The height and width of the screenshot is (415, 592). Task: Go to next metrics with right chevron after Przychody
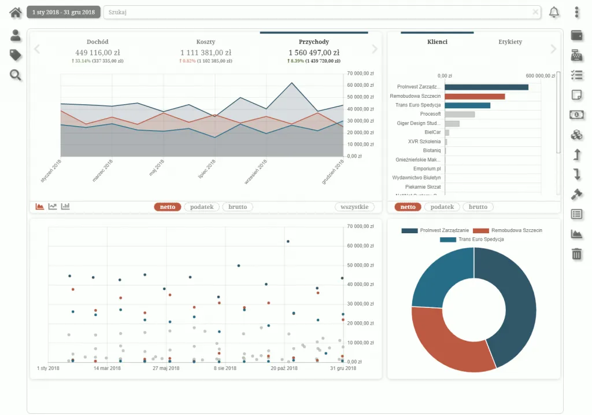[375, 49]
